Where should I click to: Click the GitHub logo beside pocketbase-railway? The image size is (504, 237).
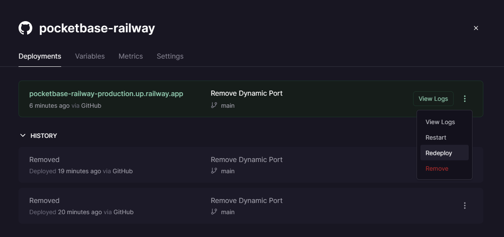tap(25, 28)
